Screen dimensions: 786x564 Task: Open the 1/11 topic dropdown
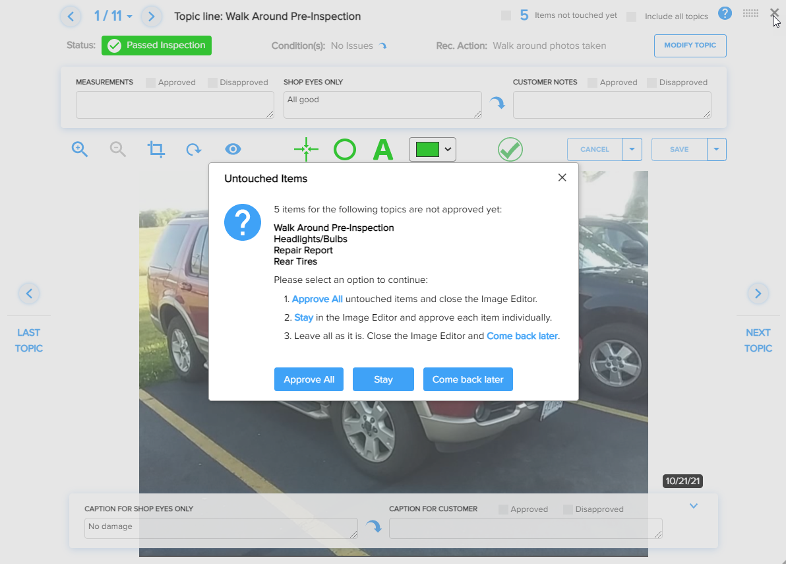[x=113, y=16]
